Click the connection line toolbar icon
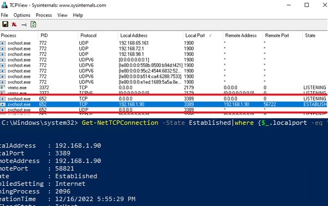 coord(24,25)
